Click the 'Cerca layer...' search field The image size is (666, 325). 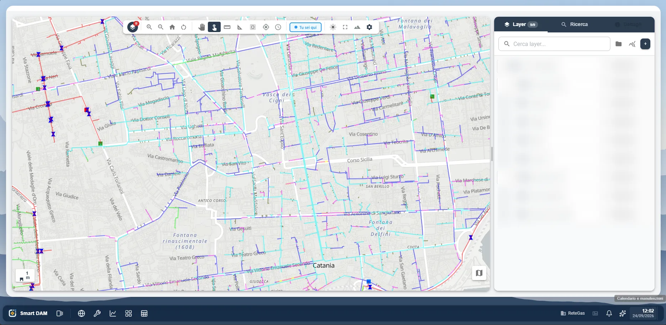coord(554,44)
